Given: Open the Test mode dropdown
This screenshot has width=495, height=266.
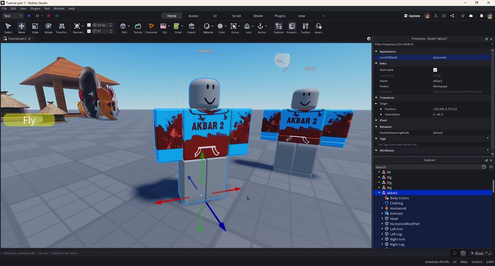Looking at the screenshot, I should 13,16.
